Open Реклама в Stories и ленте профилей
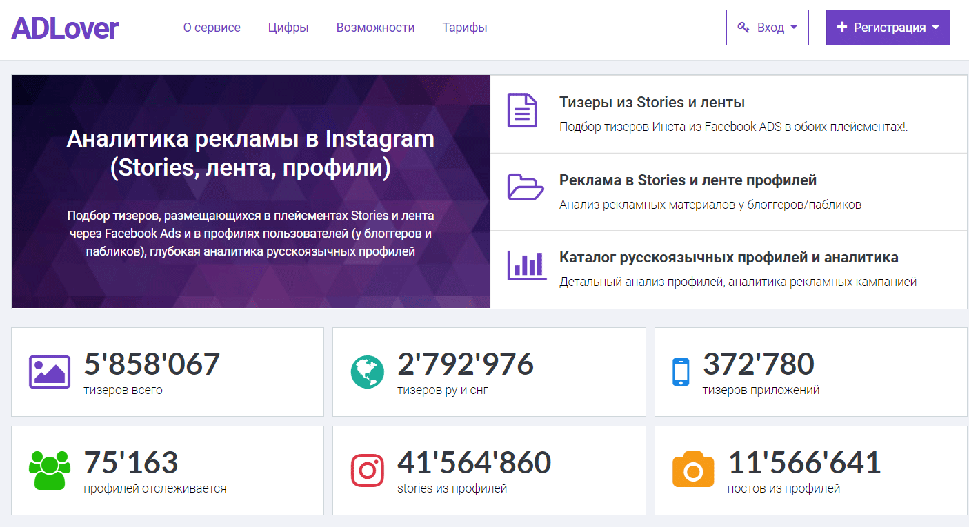The image size is (969, 527). (x=688, y=180)
